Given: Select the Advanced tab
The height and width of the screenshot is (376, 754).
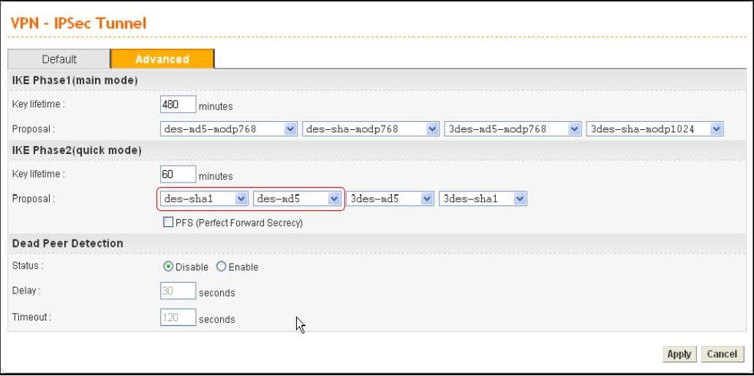Looking at the screenshot, I should point(162,59).
